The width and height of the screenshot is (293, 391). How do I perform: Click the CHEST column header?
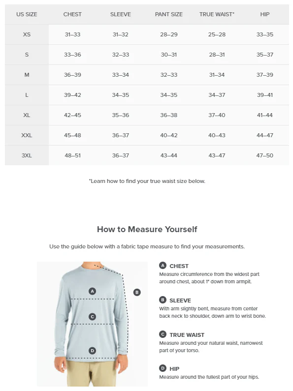(x=72, y=14)
